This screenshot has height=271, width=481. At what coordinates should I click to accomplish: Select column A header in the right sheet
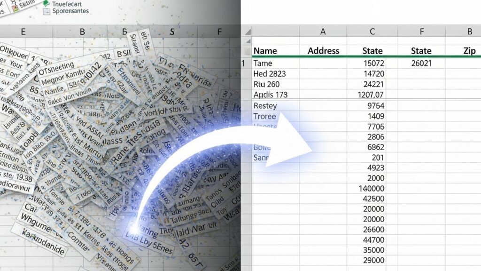pyautogui.click(x=323, y=32)
